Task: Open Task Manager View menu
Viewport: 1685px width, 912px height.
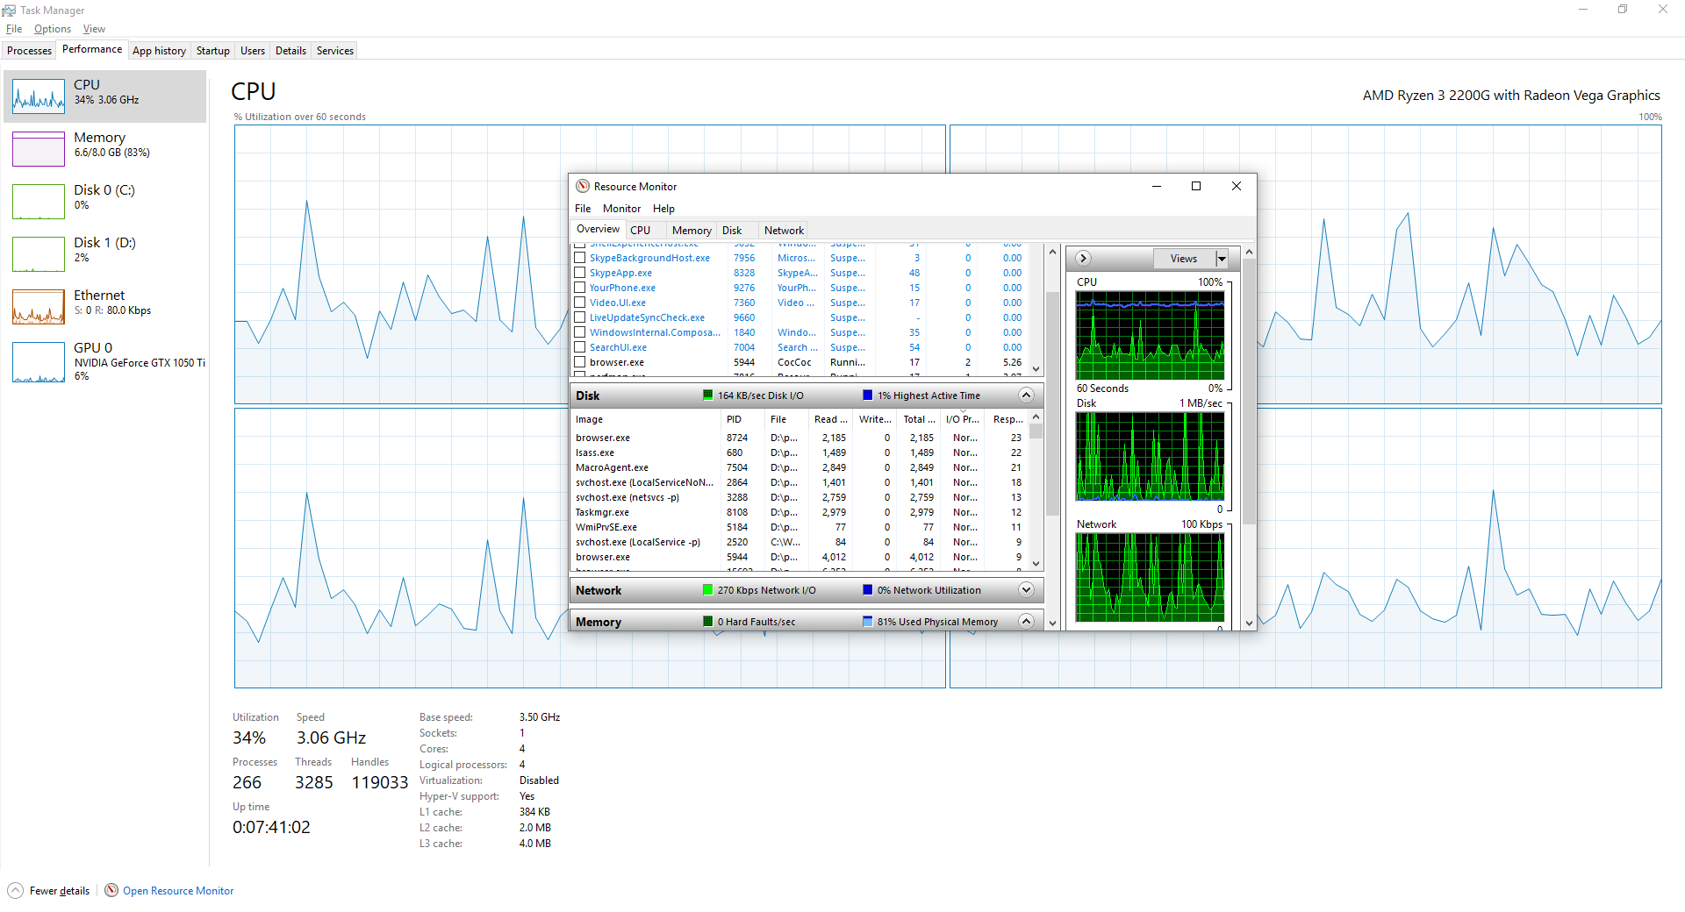Action: click(x=94, y=29)
